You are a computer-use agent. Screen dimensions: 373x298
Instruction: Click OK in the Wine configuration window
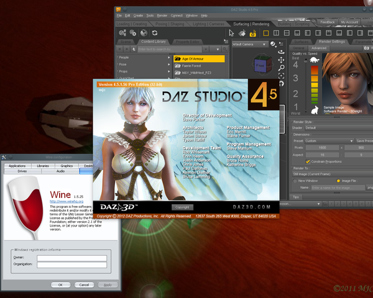coord(60,285)
